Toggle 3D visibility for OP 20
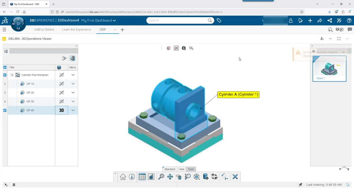The image size is (354, 190). [x=62, y=93]
